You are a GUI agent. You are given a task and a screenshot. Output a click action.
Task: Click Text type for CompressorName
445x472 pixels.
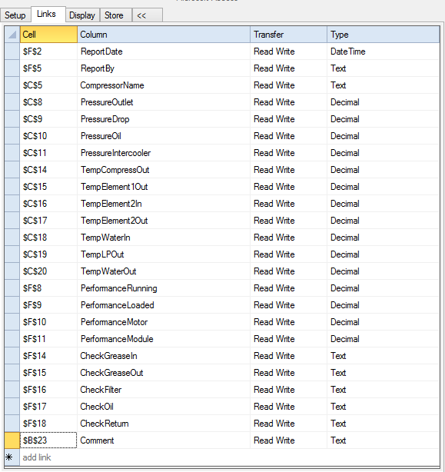coord(383,85)
